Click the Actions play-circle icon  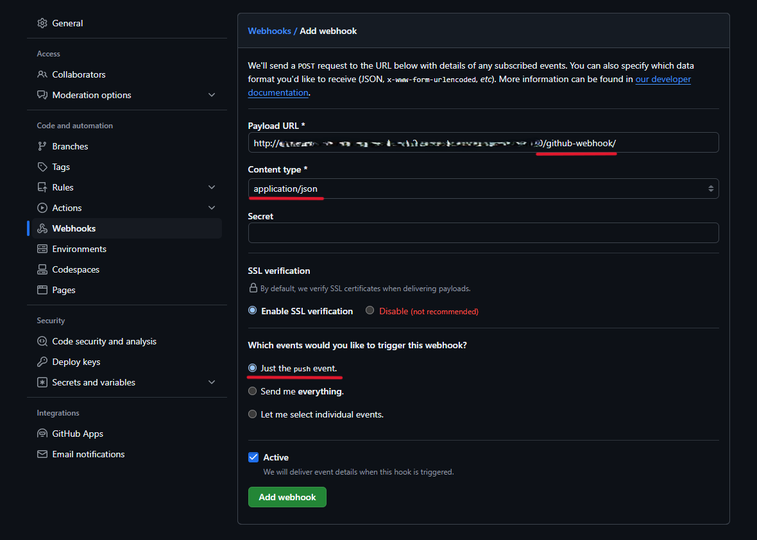(42, 208)
